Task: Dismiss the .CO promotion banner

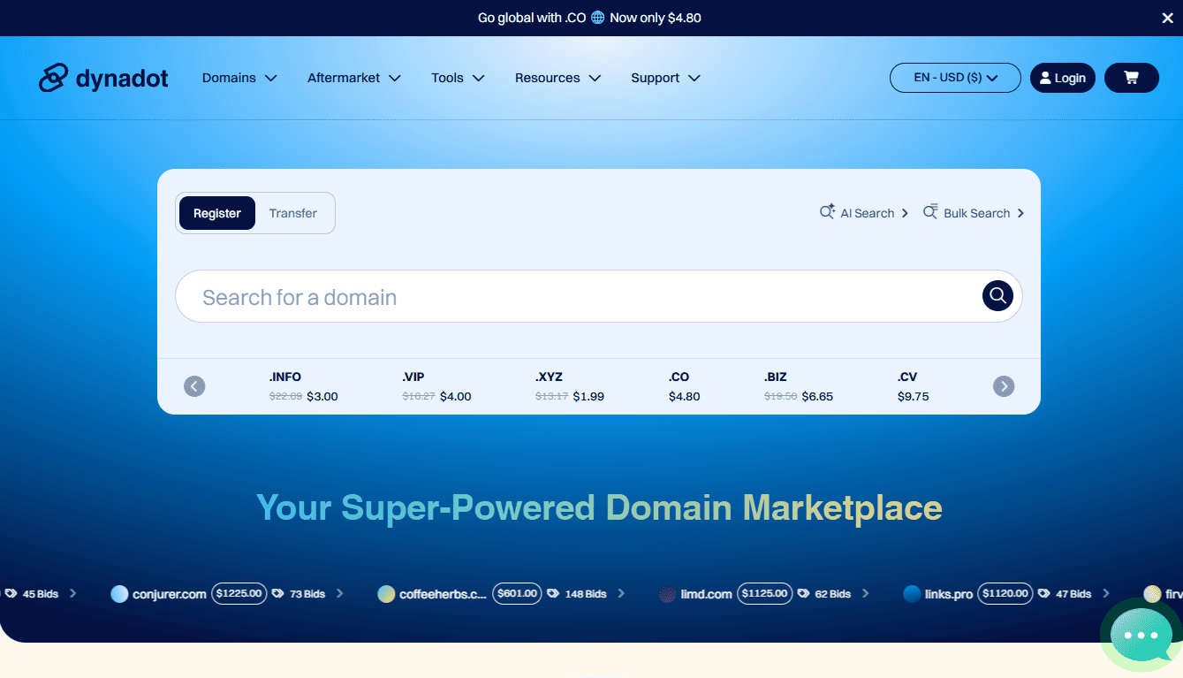Action: click(x=1167, y=17)
